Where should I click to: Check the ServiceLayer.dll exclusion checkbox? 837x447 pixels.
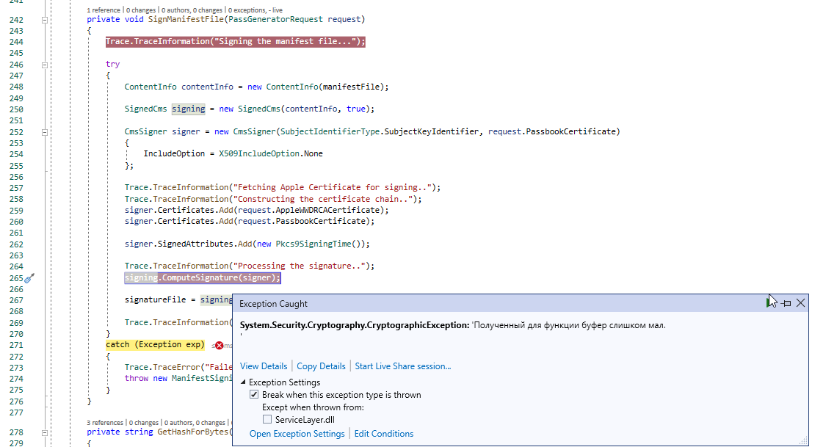pyautogui.click(x=267, y=419)
